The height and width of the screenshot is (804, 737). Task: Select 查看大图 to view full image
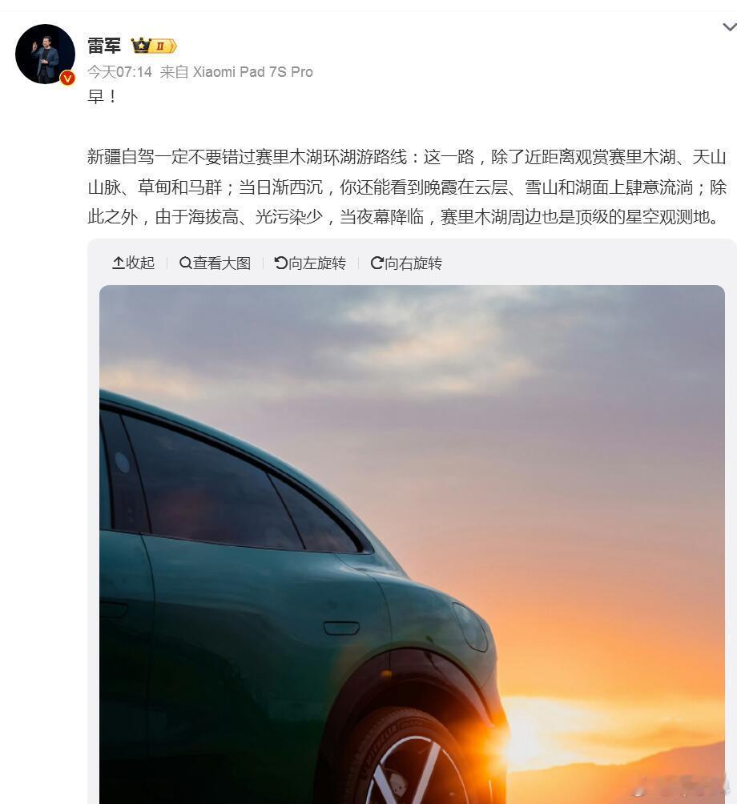pos(215,263)
